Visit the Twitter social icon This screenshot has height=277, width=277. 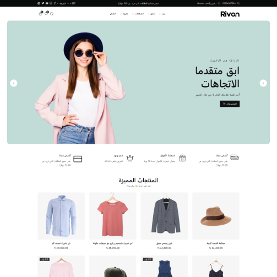(43, 3)
